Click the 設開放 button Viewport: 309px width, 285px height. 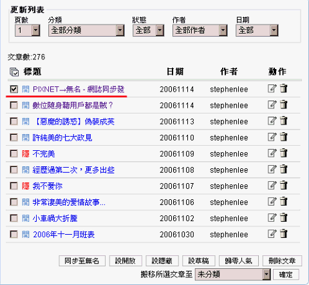[x=126, y=261]
